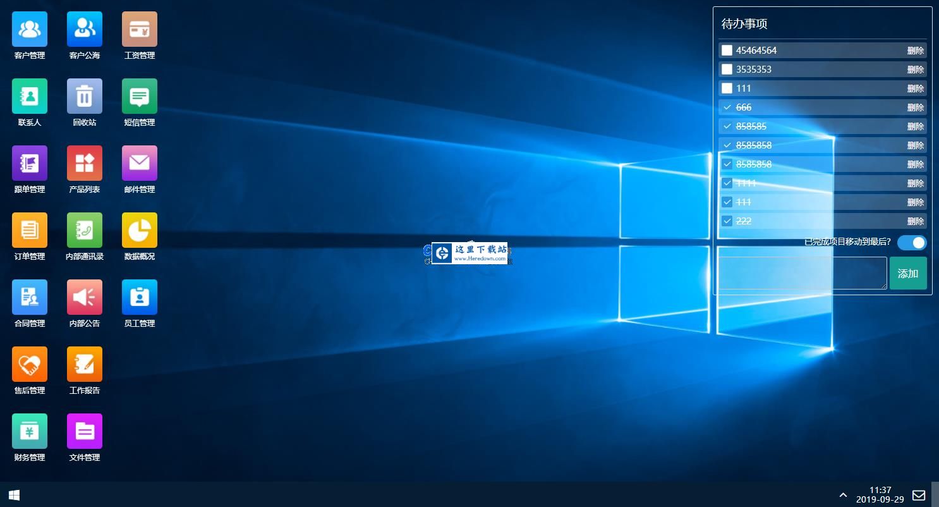This screenshot has height=507, width=939.
Task: Toggle 已完成项目移动到最后 switch off
Action: coord(912,242)
